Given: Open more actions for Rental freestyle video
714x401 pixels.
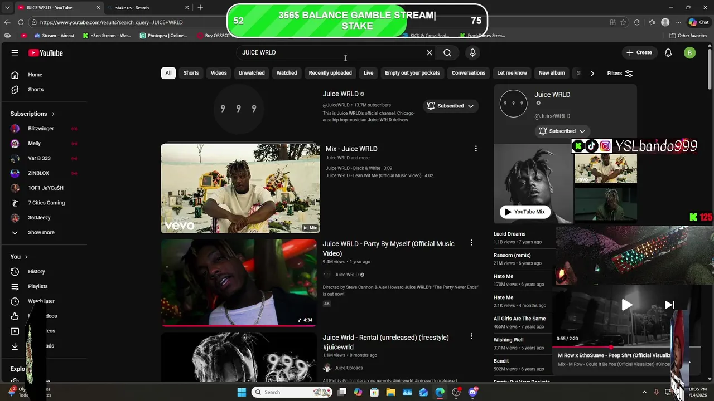Looking at the screenshot, I should (471, 336).
